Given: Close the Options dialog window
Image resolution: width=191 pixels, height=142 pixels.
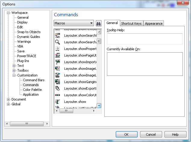Looking at the screenshot, I should [x=183, y=2].
